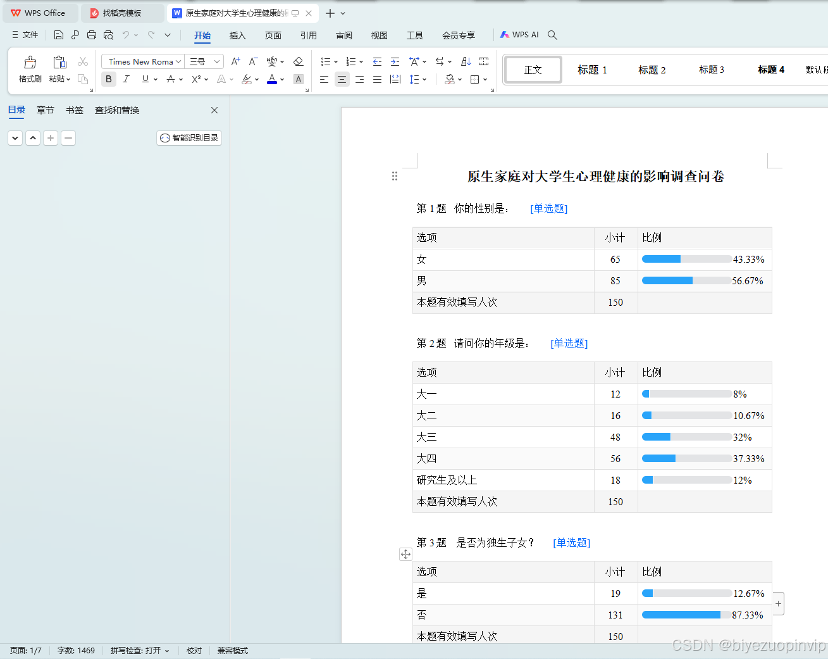The image size is (828, 659).
Task: Open the new tab options chevron
Action: click(343, 13)
